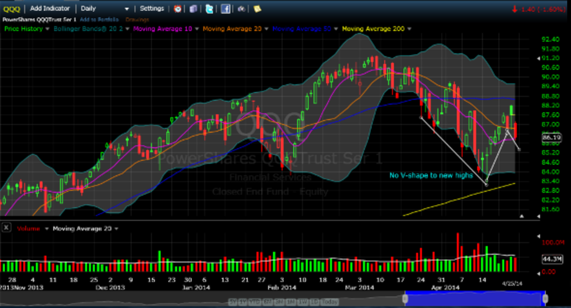Select 1W range button

(302, 302)
